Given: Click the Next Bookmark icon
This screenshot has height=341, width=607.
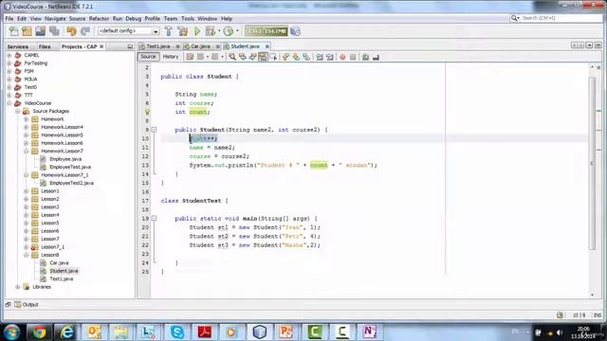Looking at the screenshot, I should click(296, 57).
